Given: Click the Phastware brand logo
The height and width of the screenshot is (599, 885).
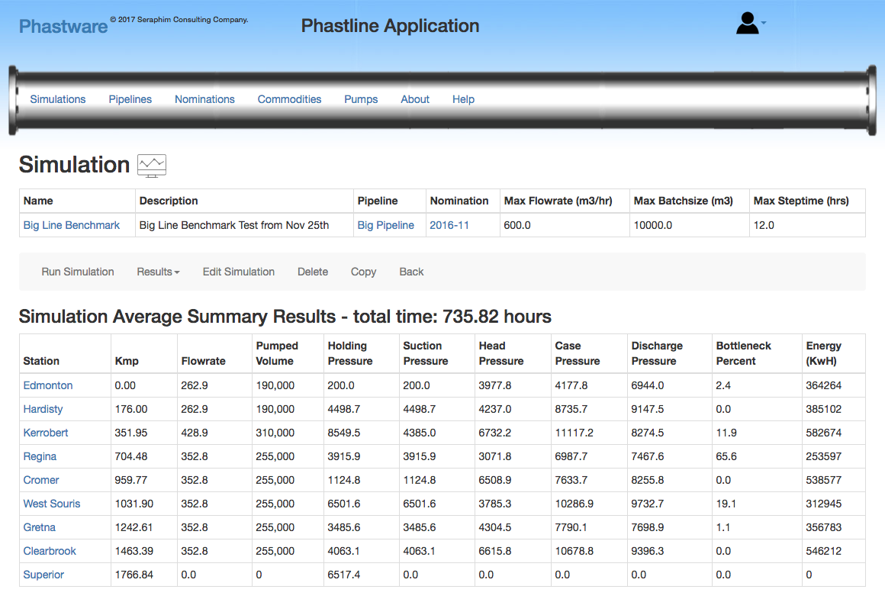Looking at the screenshot, I should (63, 26).
